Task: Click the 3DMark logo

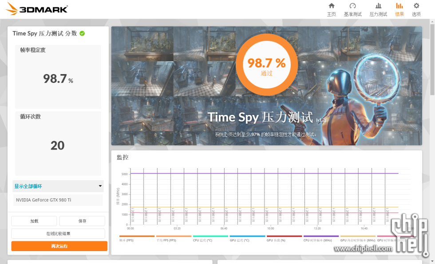Action: tap(36, 9)
